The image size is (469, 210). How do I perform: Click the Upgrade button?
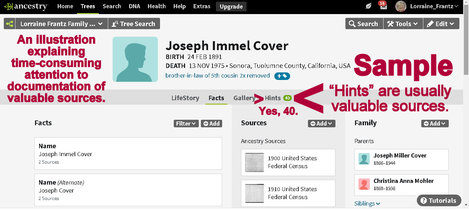click(x=231, y=7)
